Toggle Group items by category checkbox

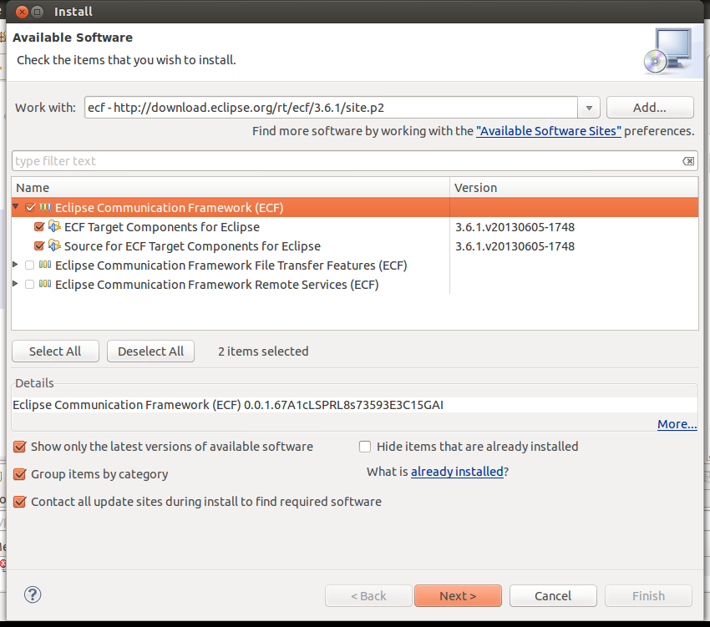[19, 474]
